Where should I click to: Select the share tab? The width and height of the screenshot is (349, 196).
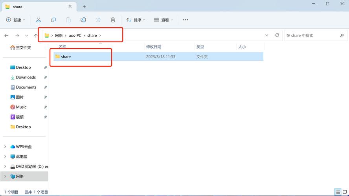[x=39, y=7]
